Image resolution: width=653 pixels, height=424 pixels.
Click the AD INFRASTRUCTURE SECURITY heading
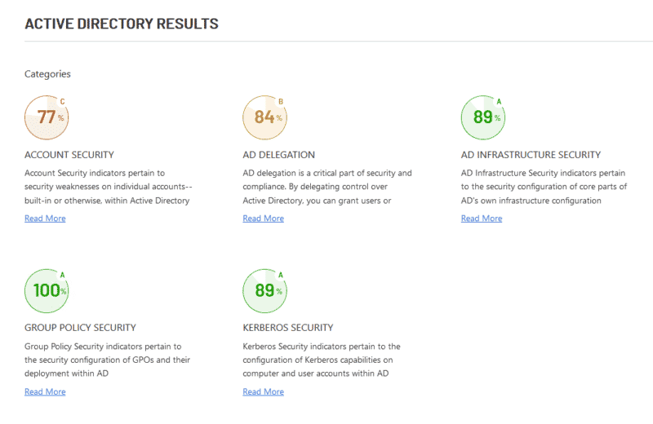[531, 155]
